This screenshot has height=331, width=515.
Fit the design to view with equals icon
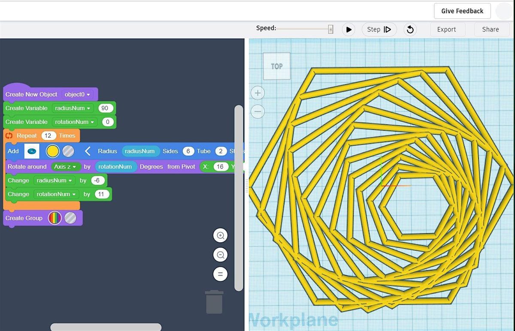221,274
